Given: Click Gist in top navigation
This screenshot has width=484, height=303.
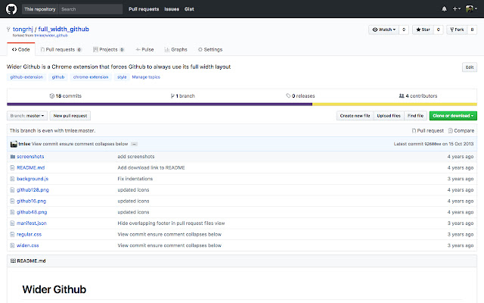Looking at the screenshot, I should pos(189,9).
